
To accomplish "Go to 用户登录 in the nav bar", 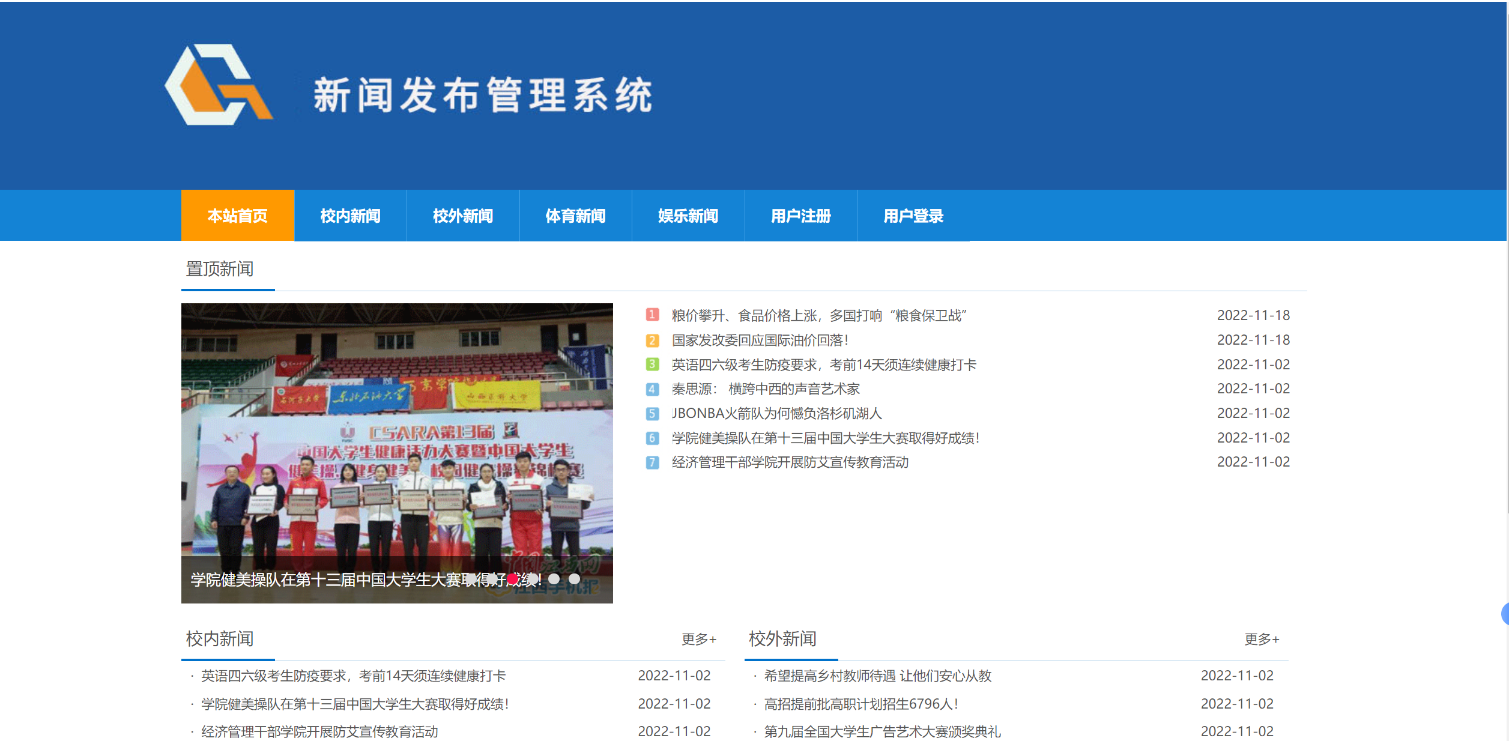I will pos(913,216).
